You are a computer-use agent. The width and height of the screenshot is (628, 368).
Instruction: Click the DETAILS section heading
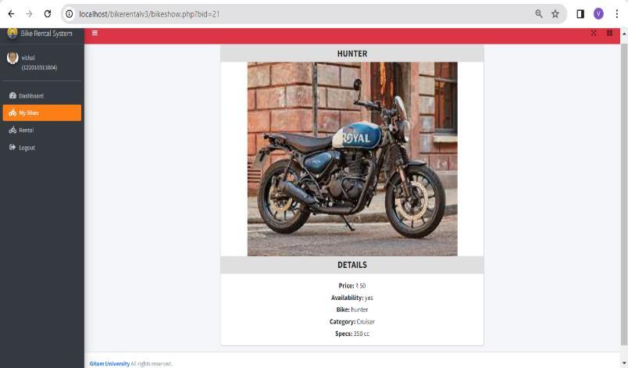point(352,265)
